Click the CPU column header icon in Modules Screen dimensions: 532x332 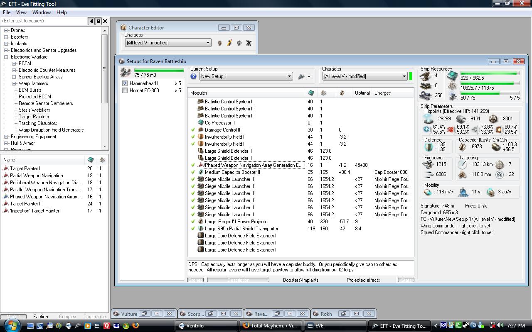click(310, 93)
